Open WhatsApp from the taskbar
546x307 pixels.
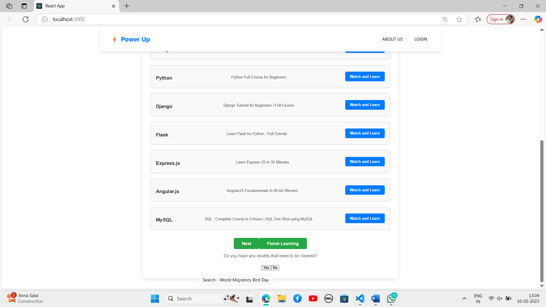391,298
